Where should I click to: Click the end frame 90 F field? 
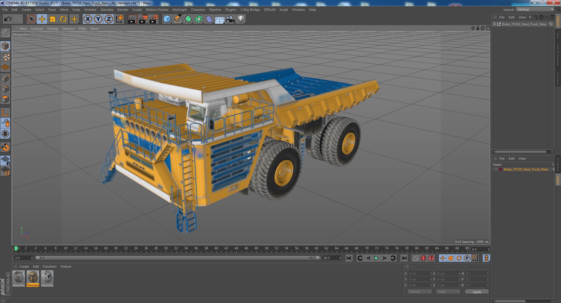click(332, 258)
